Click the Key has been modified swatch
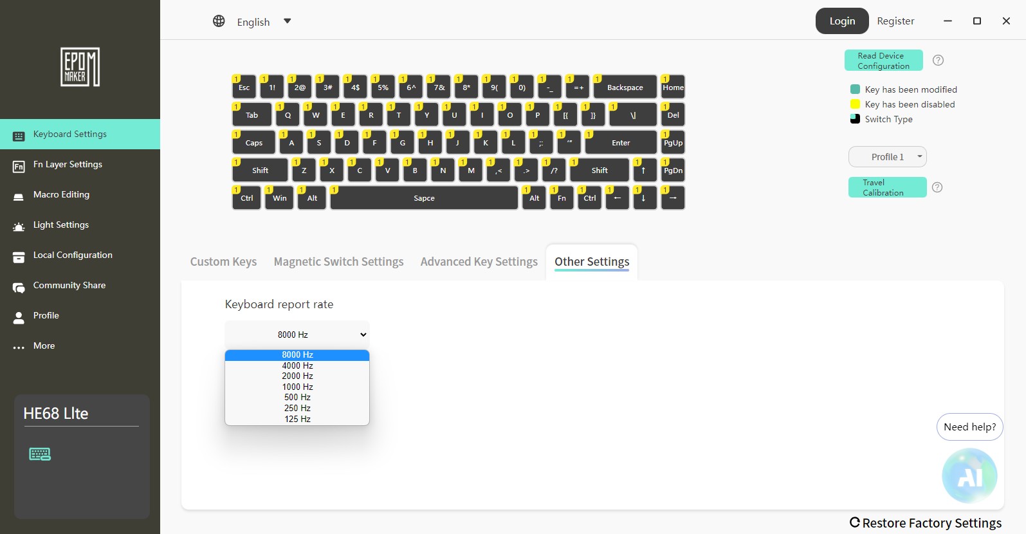Image resolution: width=1026 pixels, height=534 pixels. (855, 89)
